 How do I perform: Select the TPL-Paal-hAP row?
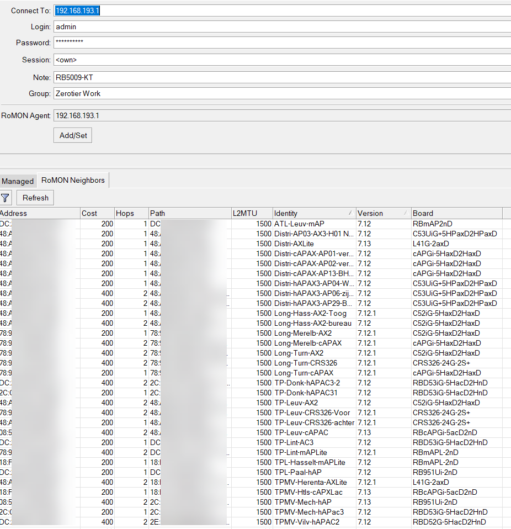255,472
